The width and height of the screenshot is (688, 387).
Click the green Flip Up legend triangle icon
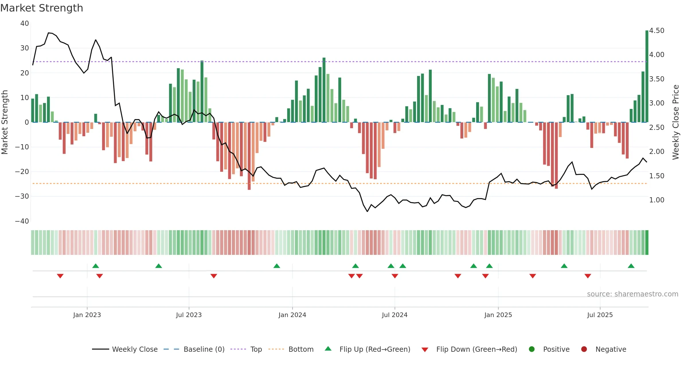[x=328, y=349]
